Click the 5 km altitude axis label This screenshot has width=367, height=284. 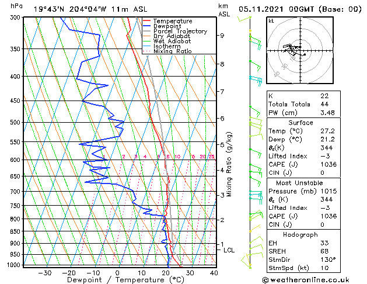[222, 144]
